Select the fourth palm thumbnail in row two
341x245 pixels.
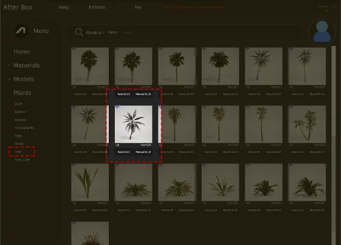220,125
